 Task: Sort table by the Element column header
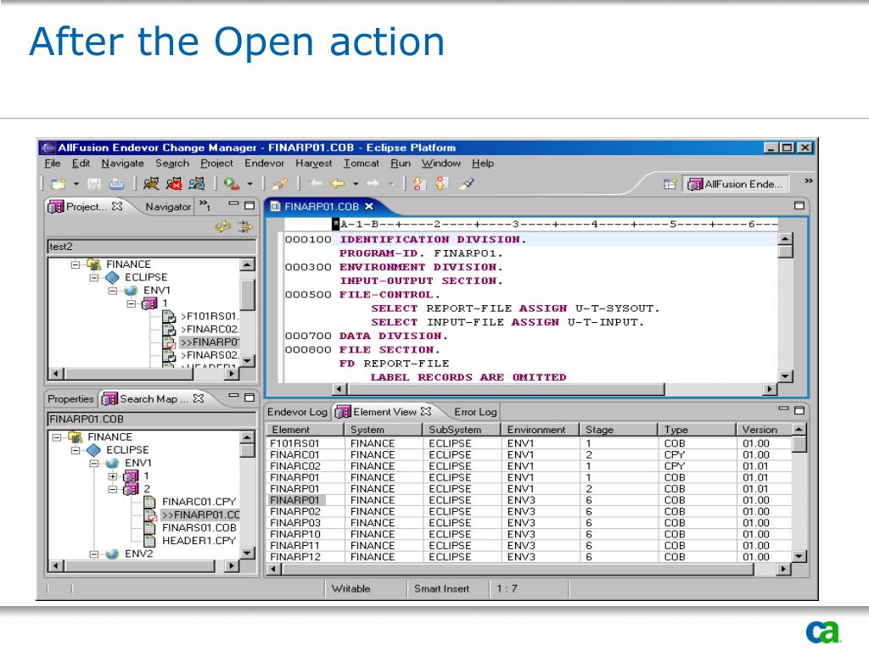(x=305, y=430)
